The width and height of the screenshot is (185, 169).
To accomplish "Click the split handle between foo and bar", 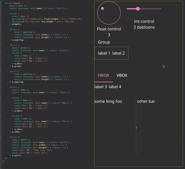I will [136, 128].
